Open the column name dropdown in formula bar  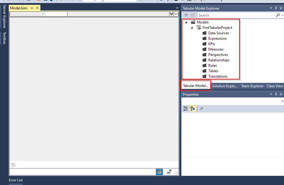[x=43, y=14]
